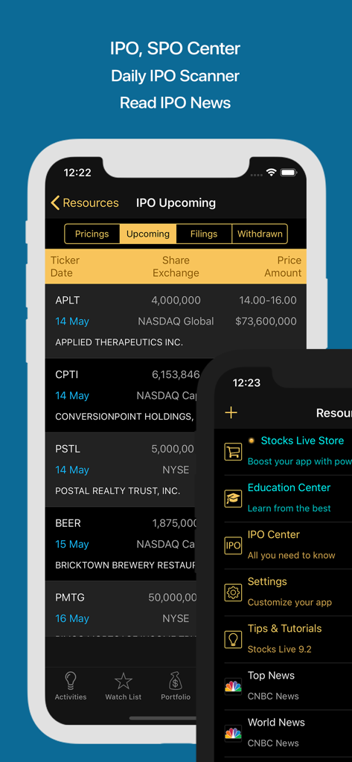This screenshot has height=762, width=352.
Task: Tap NASDAQ Global exchange for APLT
Action: pyautogui.click(x=176, y=321)
